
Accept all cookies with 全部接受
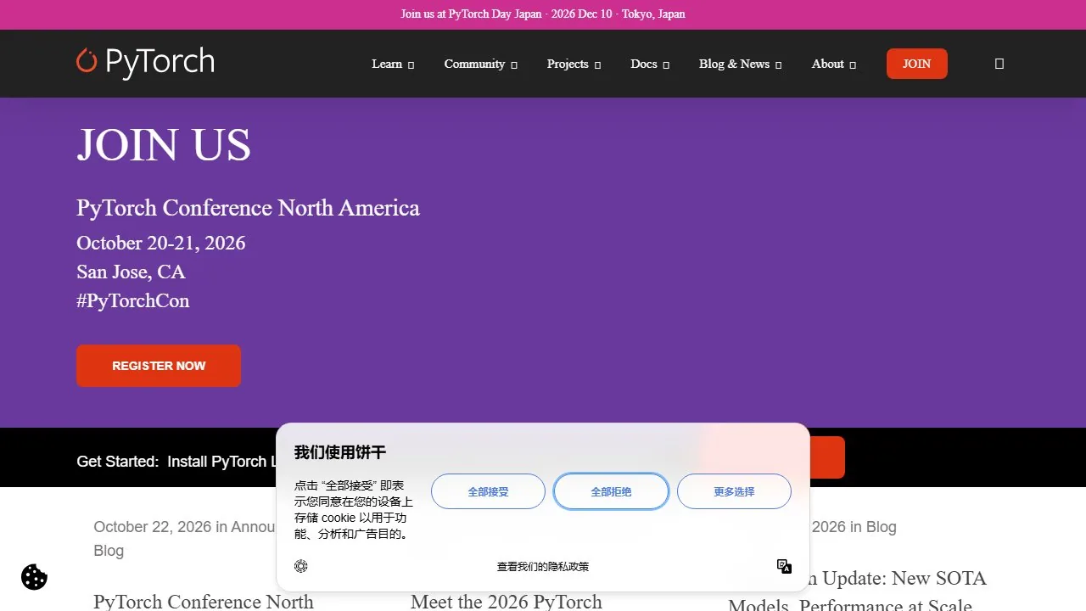[x=488, y=491]
